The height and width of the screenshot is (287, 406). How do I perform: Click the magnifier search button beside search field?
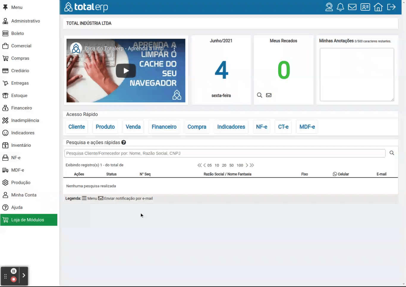coord(392,153)
